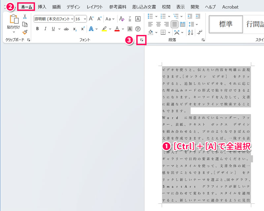This screenshot has width=264, height=211.
Task: Click the enclosed character (circled 字) icon
Action: tap(138, 29)
